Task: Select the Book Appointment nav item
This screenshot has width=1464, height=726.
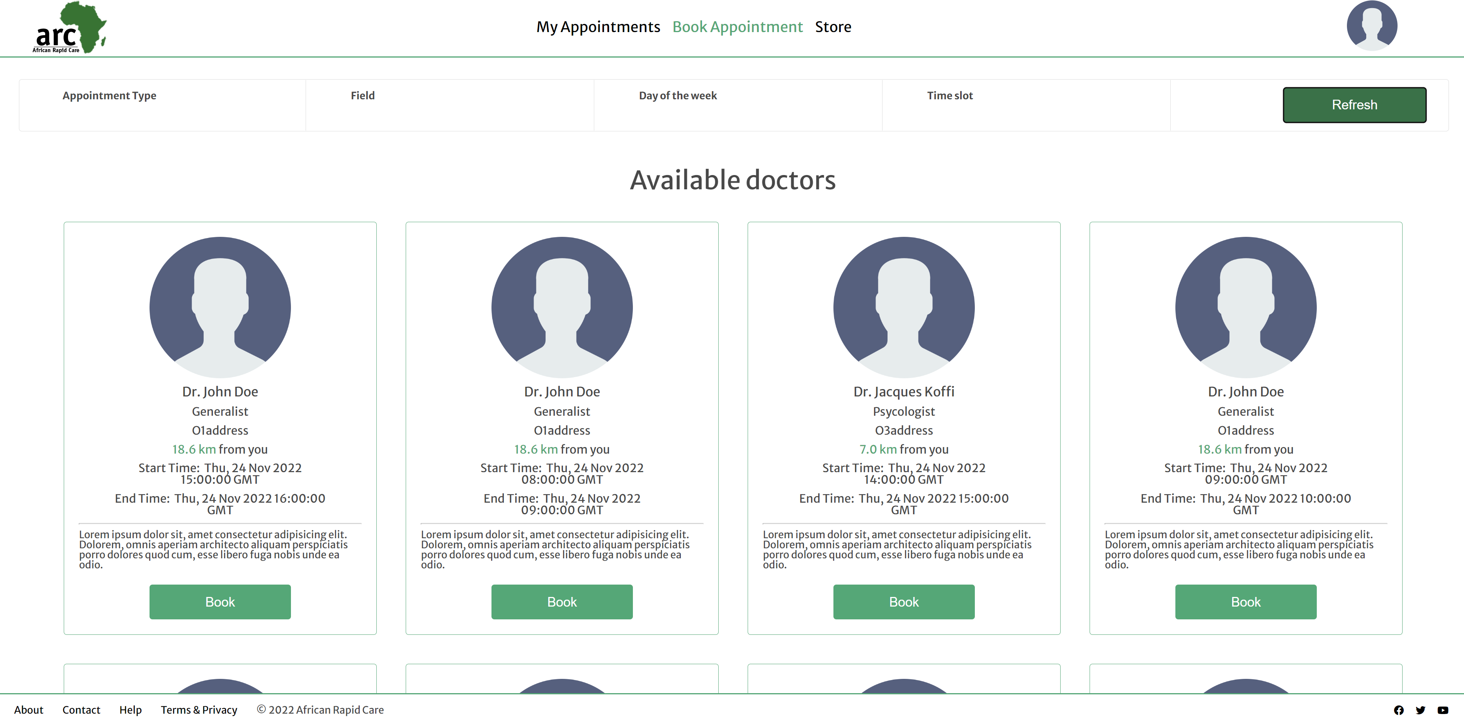Action: [737, 27]
